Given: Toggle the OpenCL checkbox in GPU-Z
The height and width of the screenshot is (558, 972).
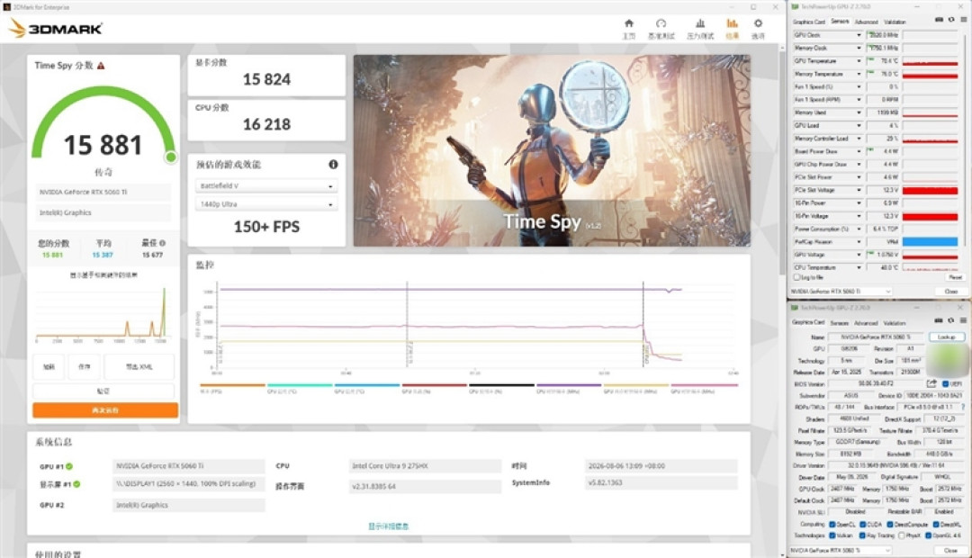Looking at the screenshot, I should pos(832,525).
